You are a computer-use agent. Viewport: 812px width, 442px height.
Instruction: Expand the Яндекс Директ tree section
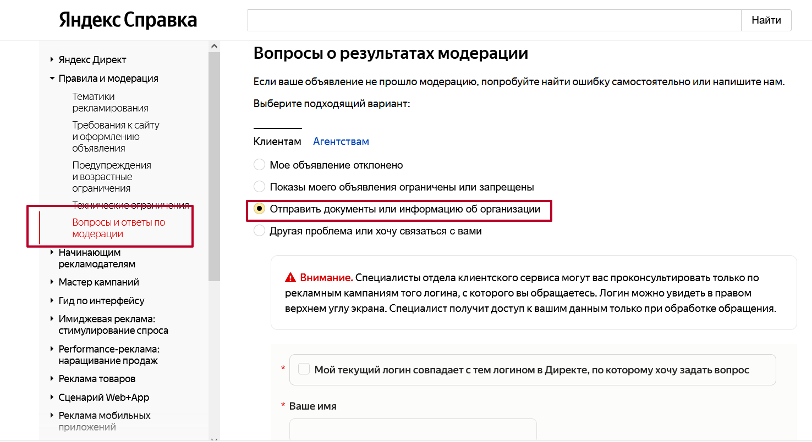pyautogui.click(x=52, y=59)
